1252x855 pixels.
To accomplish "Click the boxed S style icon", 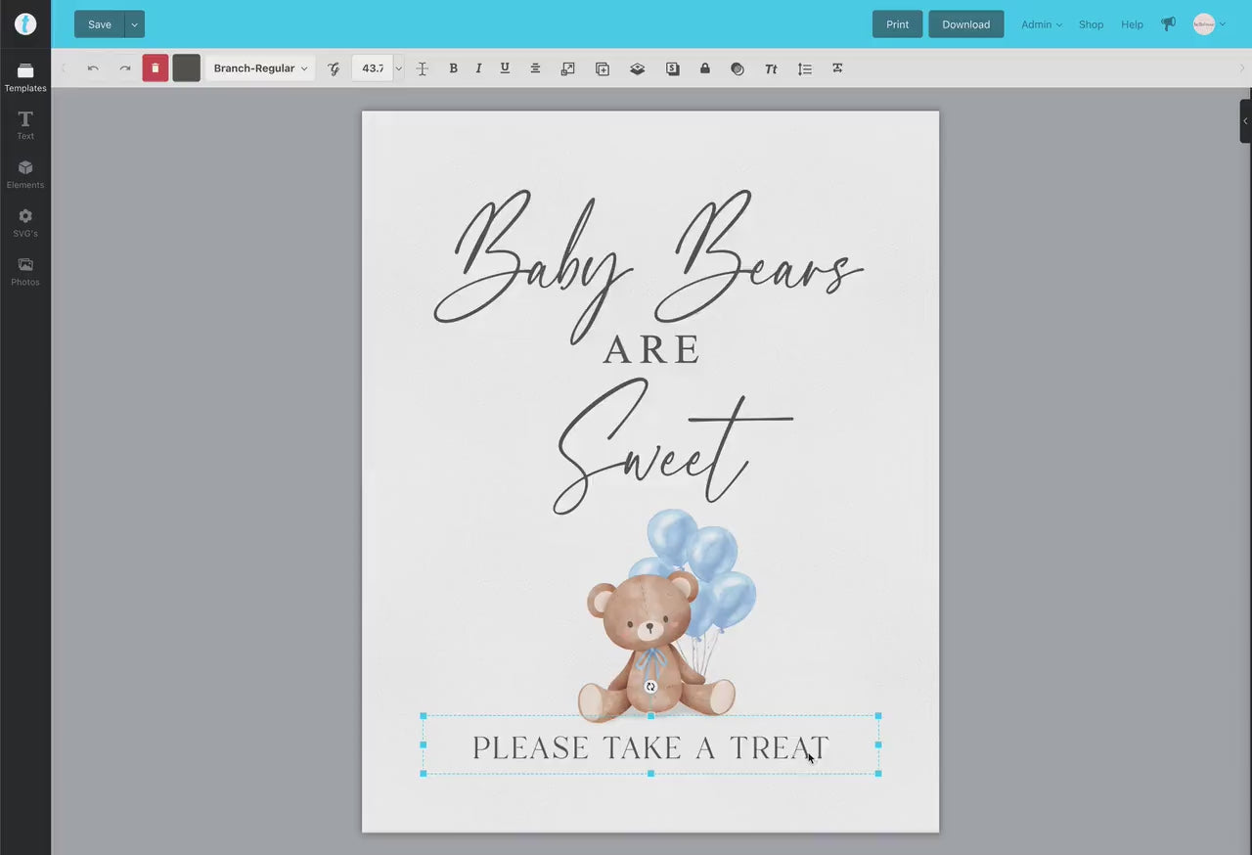I will point(673,68).
